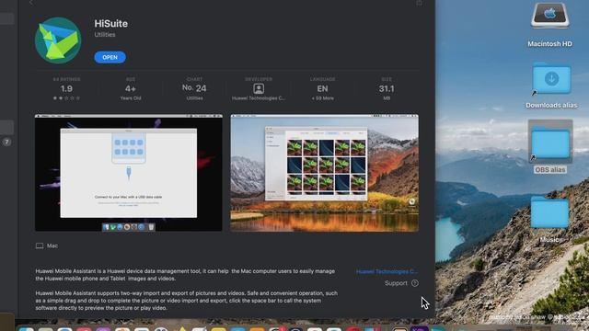View the 1.9 ratings summary
The height and width of the screenshot is (331, 589).
tap(66, 88)
